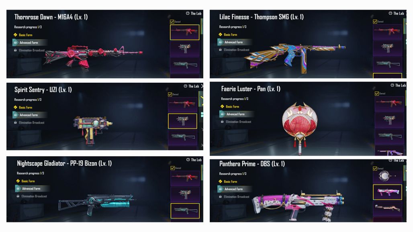
Task: Choose red M16A4 thumbnail in Lilac Finesse panel
Action: tap(387, 32)
